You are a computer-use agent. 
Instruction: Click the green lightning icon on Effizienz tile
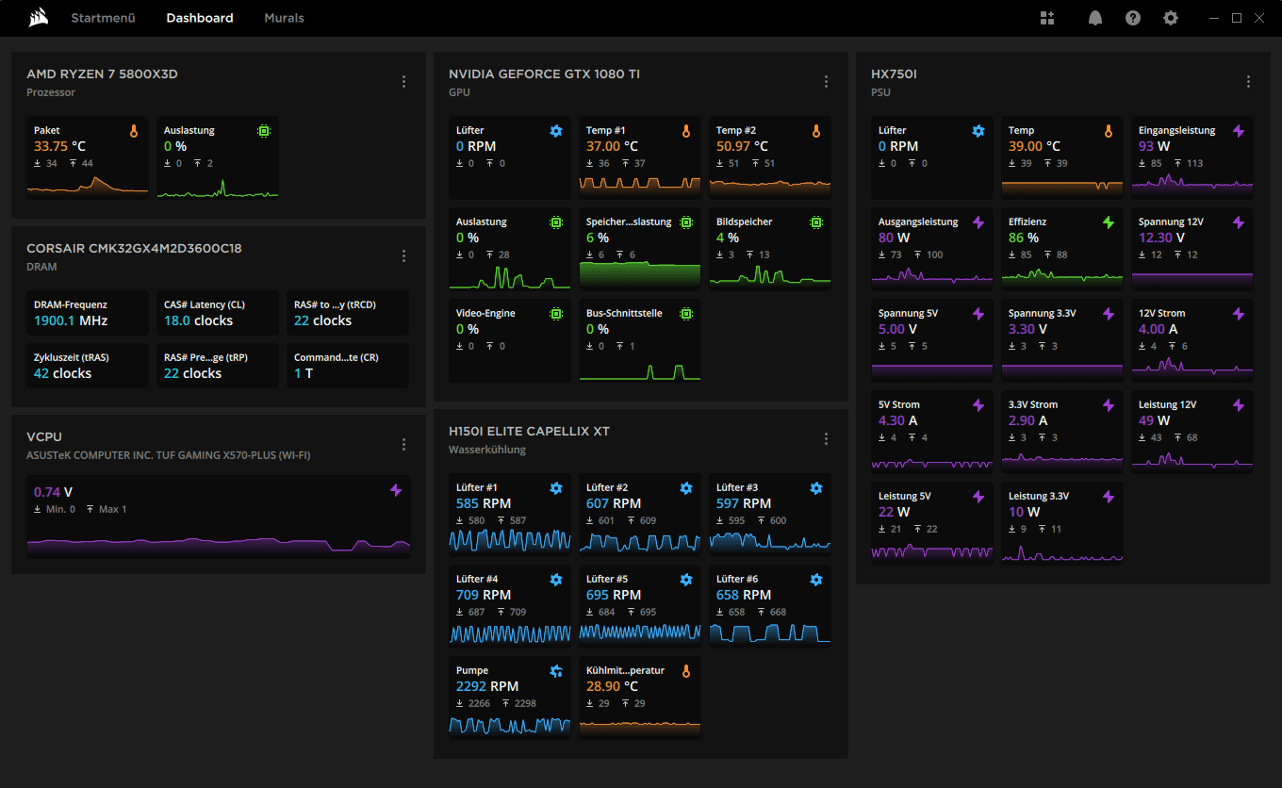[x=1109, y=222]
